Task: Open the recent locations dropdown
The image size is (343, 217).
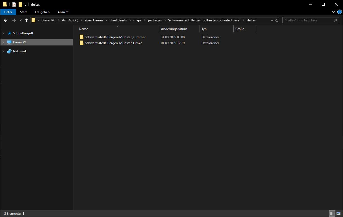Action: tap(21, 20)
